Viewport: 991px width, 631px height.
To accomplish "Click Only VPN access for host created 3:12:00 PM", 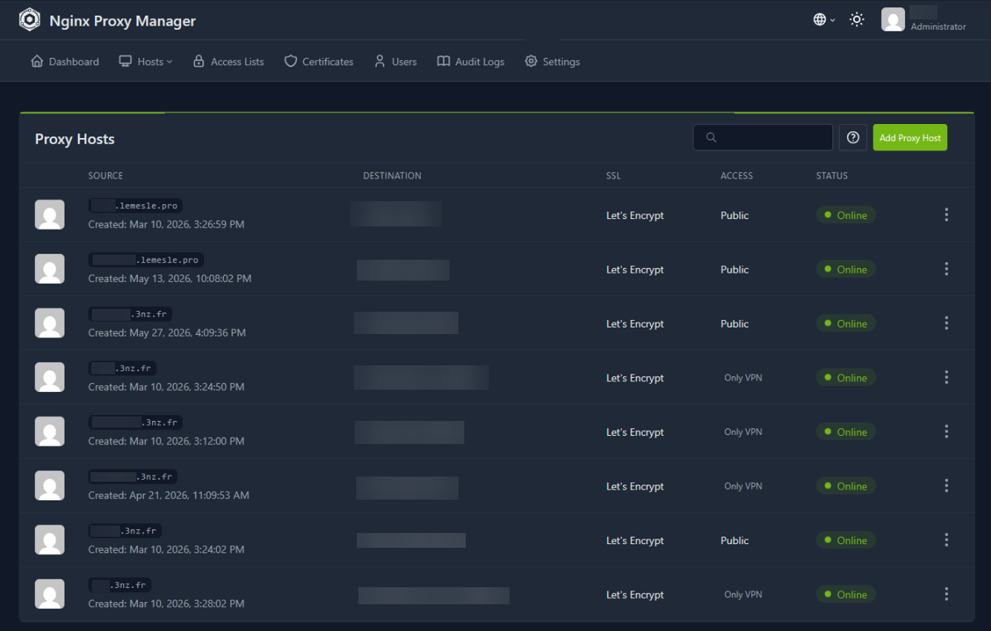I will pos(743,432).
